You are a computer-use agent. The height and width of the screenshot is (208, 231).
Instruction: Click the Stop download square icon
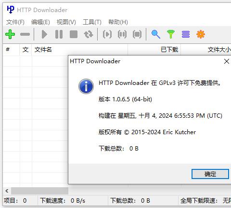(74, 34)
